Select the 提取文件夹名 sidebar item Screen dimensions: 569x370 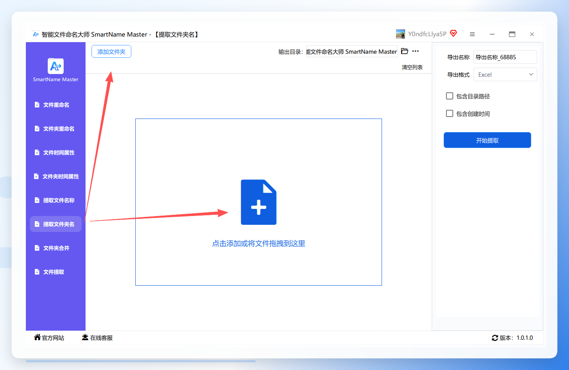click(x=56, y=224)
